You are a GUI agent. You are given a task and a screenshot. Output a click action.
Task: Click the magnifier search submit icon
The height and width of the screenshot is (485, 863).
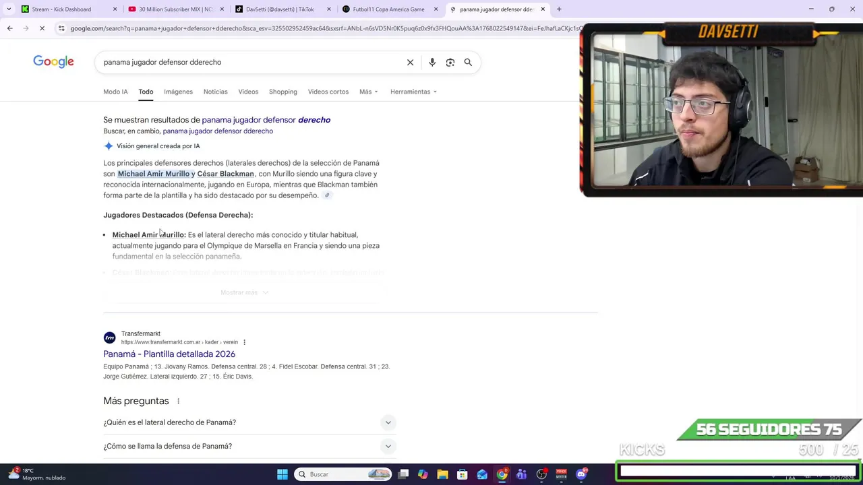pos(468,62)
